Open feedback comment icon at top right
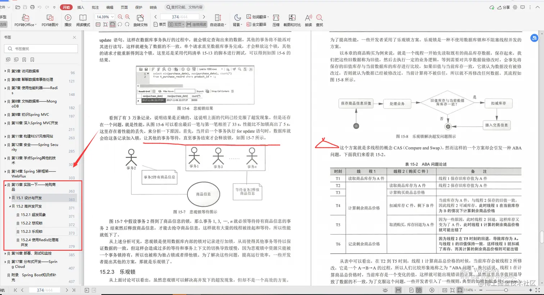The height and width of the screenshot is (295, 544). coord(522,7)
